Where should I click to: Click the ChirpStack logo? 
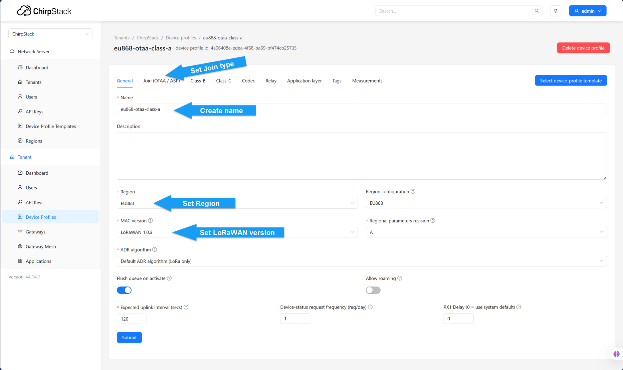[x=44, y=11]
